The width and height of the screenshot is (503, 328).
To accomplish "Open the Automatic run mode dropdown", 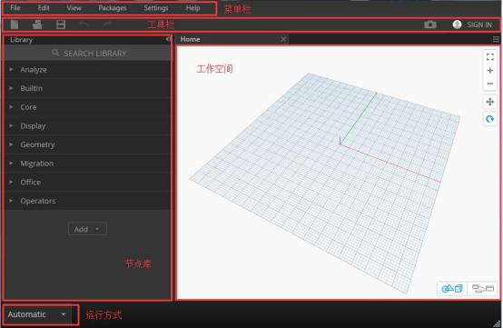I will click(37, 314).
